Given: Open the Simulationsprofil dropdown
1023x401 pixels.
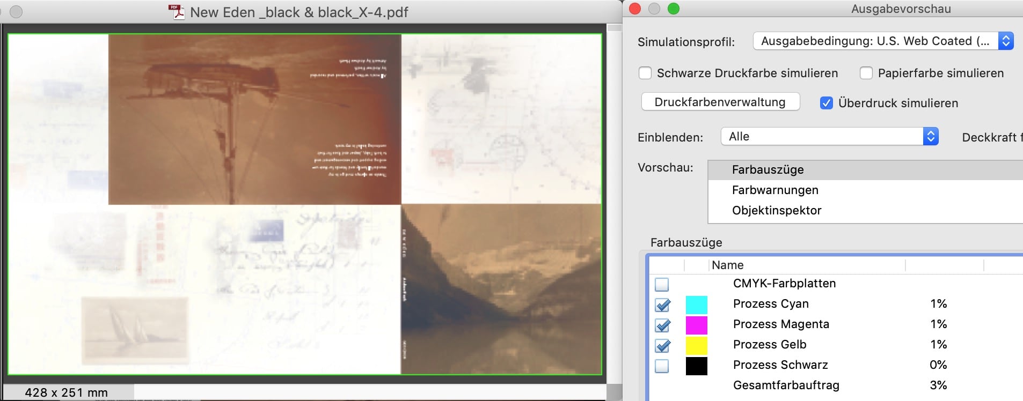Looking at the screenshot, I should [x=883, y=41].
